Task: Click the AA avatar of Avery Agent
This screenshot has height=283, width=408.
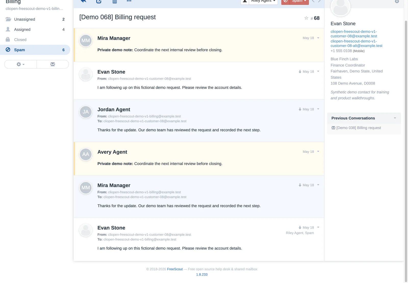Action: coord(86,154)
